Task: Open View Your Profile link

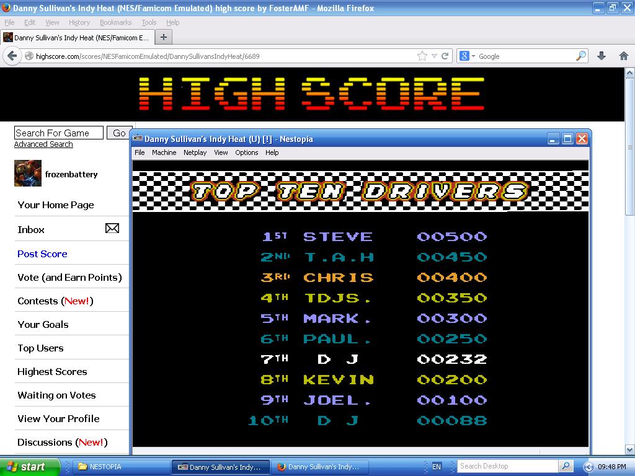Action: click(x=58, y=418)
